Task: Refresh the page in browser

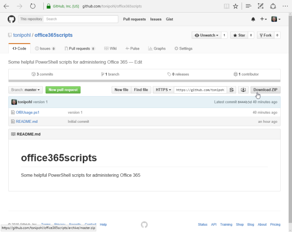Action: click(33, 6)
